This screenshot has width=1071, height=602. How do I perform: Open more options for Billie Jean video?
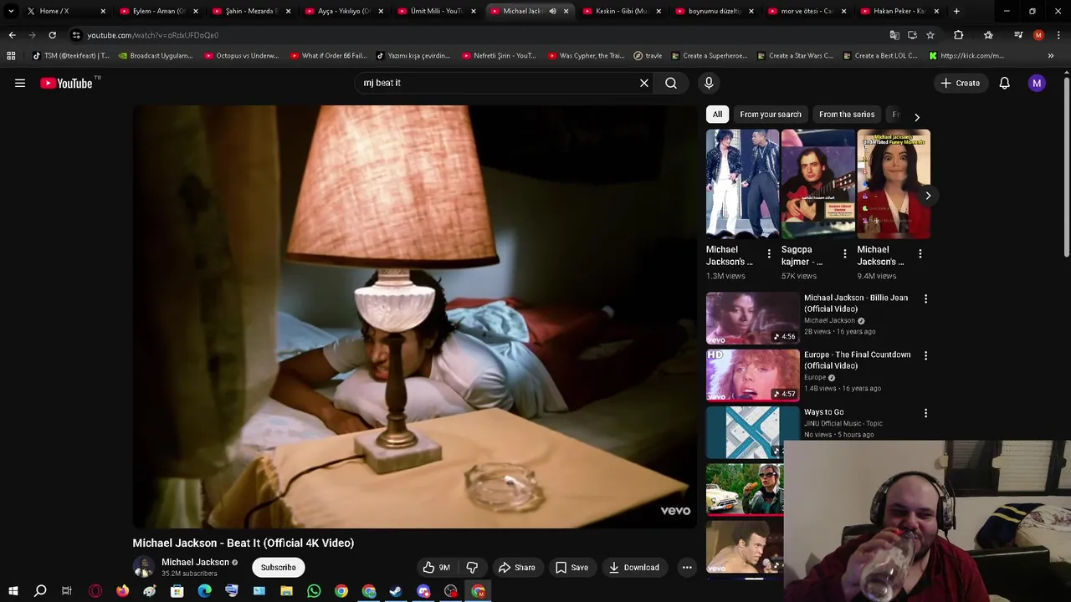[925, 298]
